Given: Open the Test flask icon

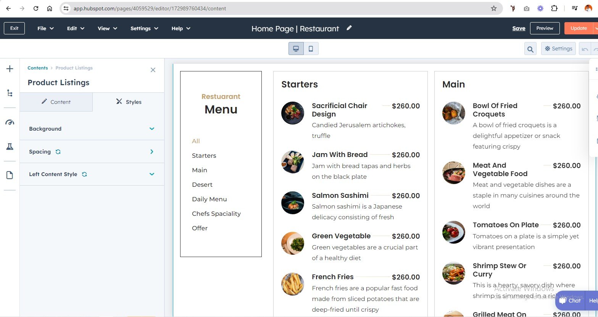Looking at the screenshot, I should point(10,146).
